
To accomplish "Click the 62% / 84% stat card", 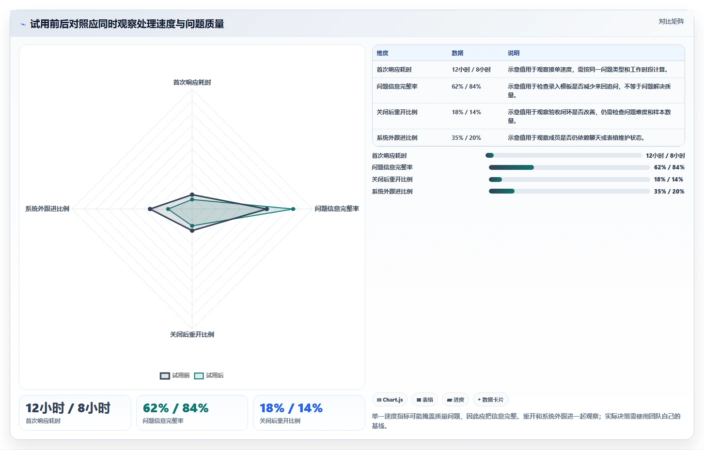I will point(192,413).
